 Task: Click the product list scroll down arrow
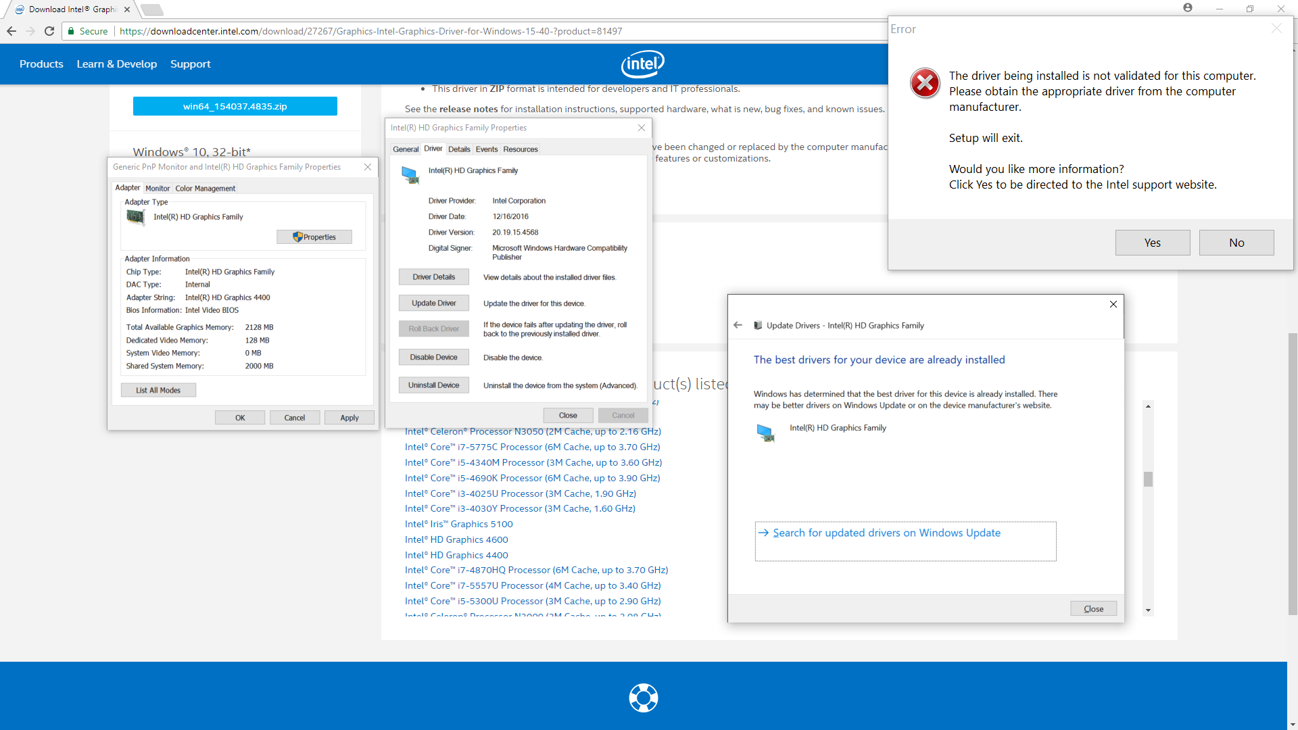coord(1148,610)
